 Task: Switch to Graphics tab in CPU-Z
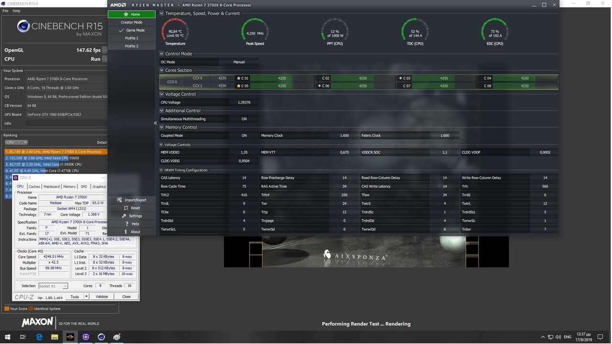99,187
